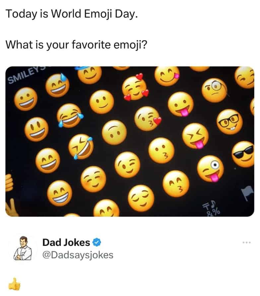Open the gray flag emoji category
This screenshot has width=260, height=296.
248,193
